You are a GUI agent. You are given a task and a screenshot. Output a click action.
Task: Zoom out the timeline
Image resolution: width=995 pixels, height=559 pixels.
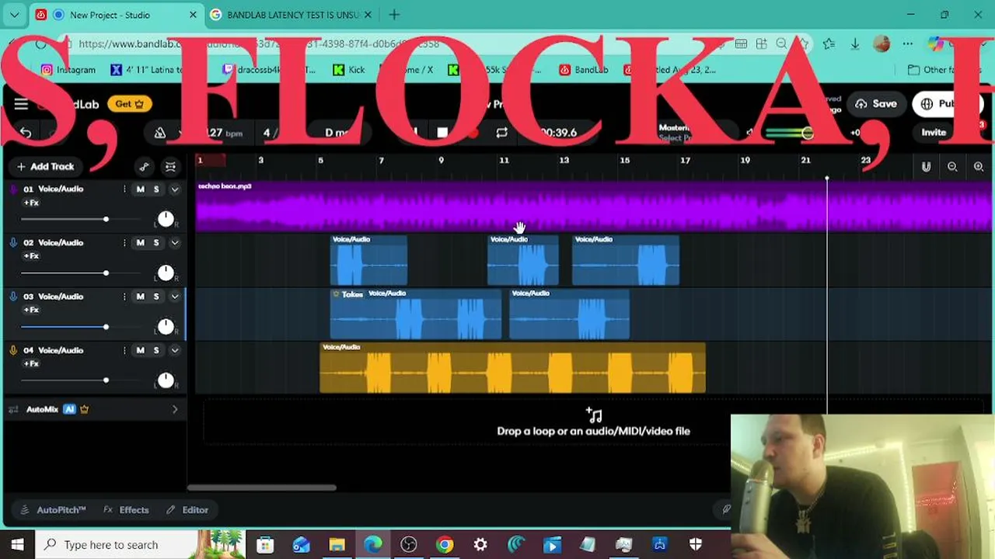[952, 167]
